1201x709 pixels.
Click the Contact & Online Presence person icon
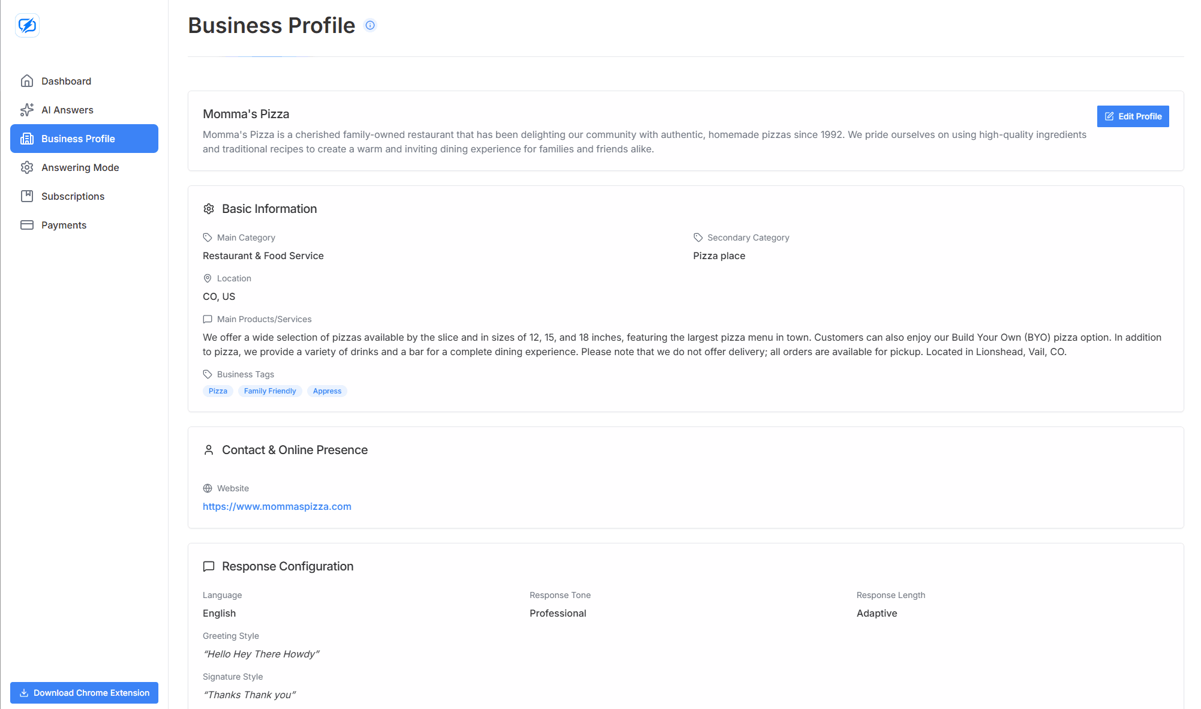pos(209,450)
